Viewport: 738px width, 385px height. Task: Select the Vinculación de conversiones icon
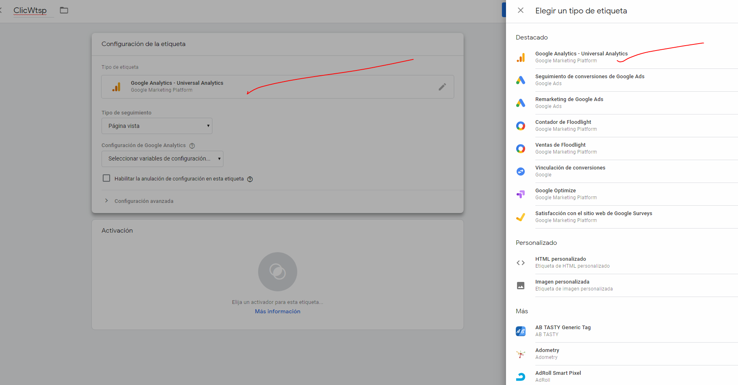point(521,172)
